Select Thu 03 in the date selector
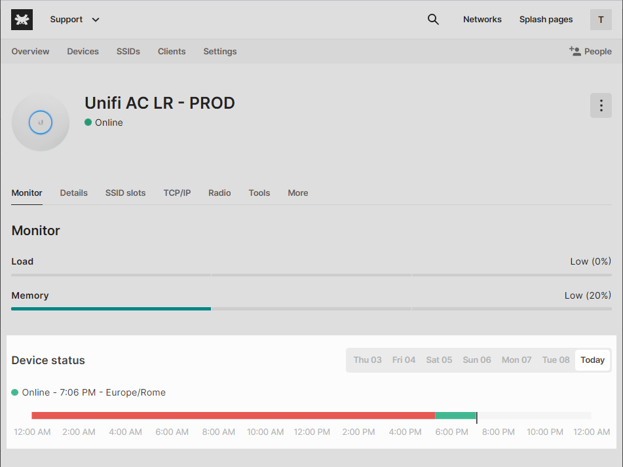 [368, 360]
